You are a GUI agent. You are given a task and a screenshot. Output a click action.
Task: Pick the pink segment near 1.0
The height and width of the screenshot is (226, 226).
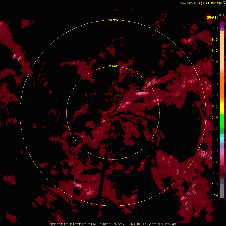point(222,152)
